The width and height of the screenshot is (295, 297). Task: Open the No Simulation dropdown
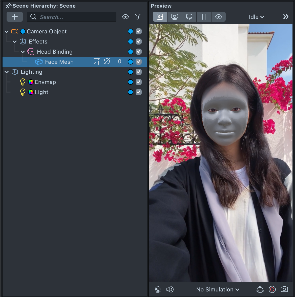[x=218, y=289]
